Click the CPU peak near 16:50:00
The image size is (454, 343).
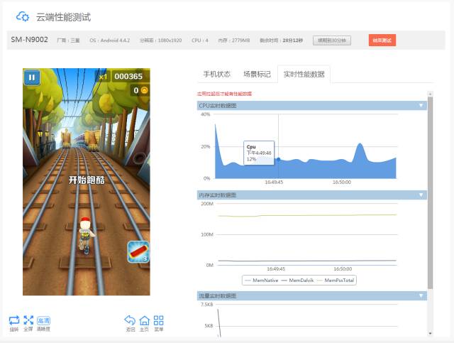(x=360, y=144)
